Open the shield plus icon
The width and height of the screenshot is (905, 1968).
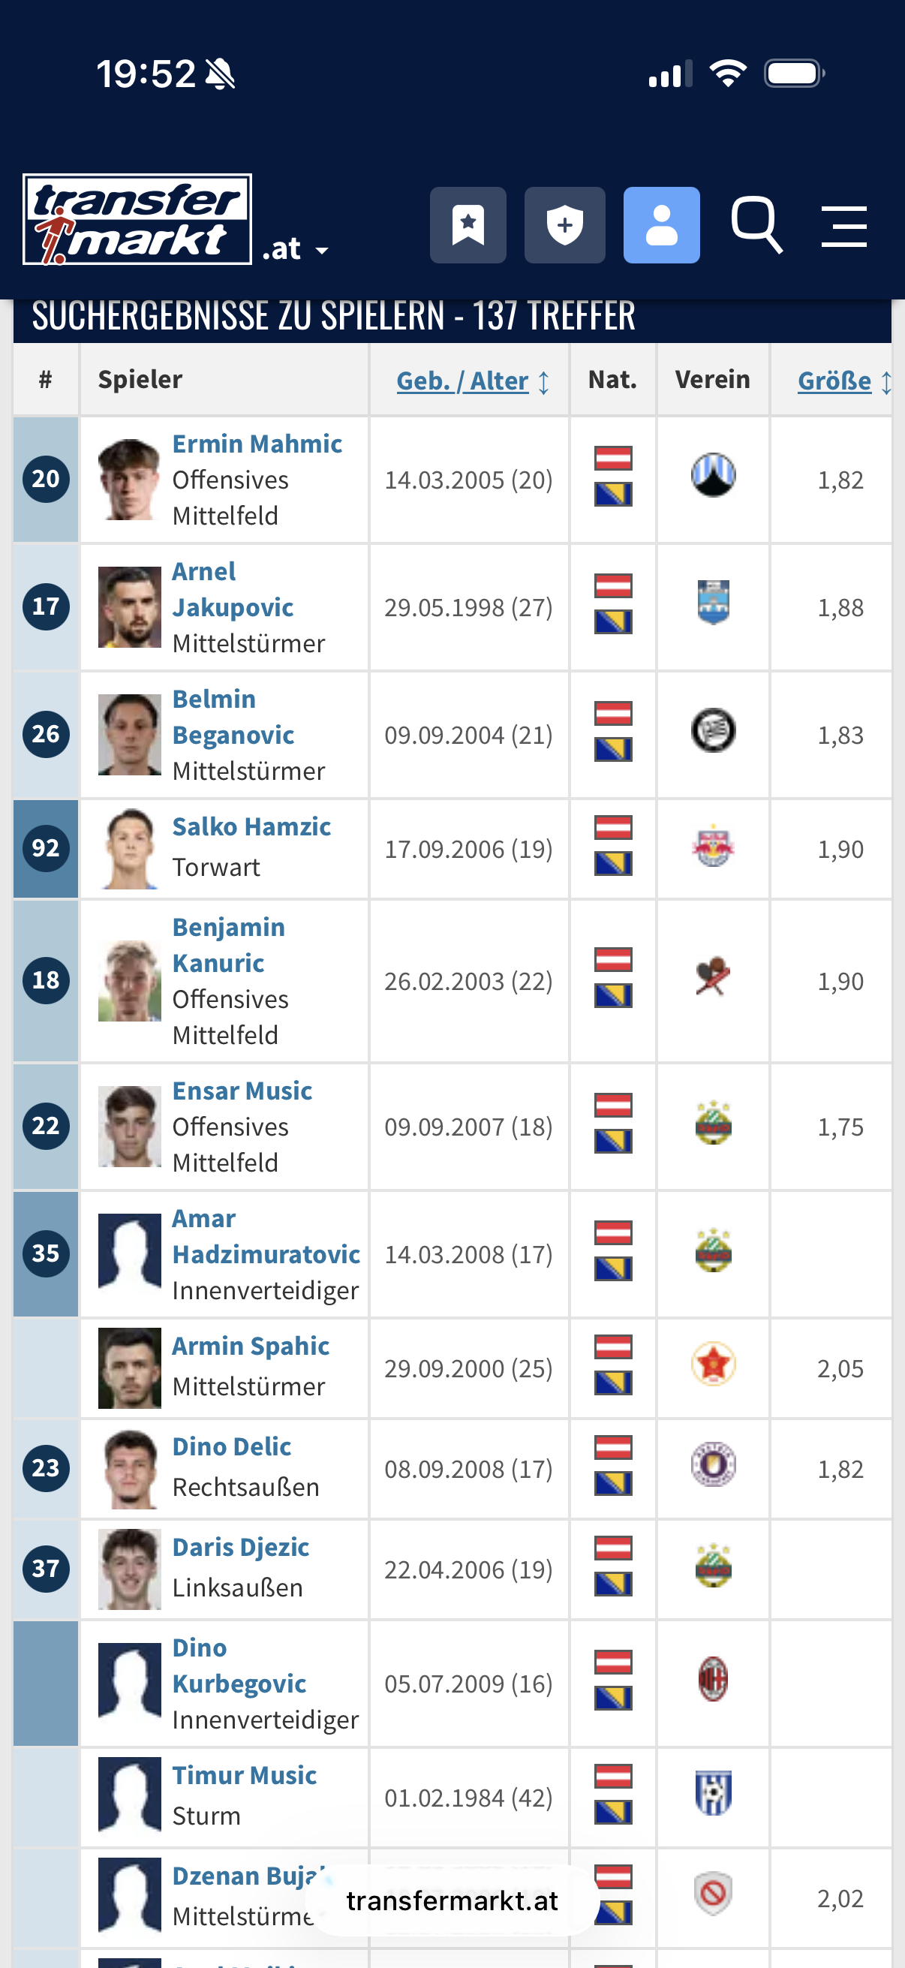click(x=564, y=225)
